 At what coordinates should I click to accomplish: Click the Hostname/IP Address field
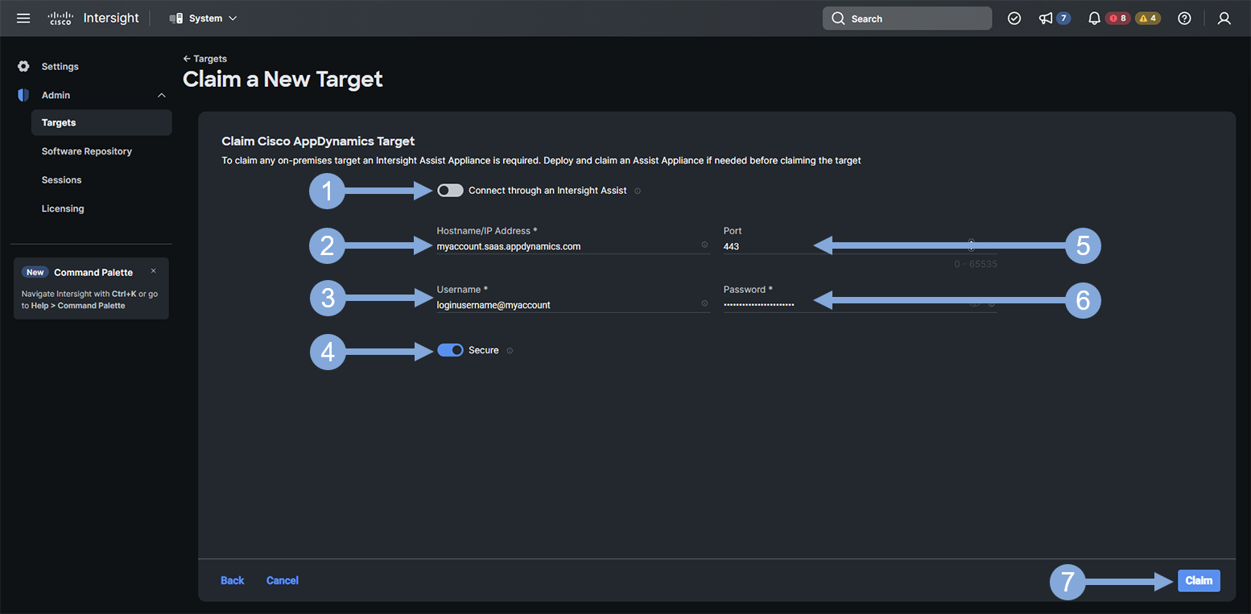point(573,246)
